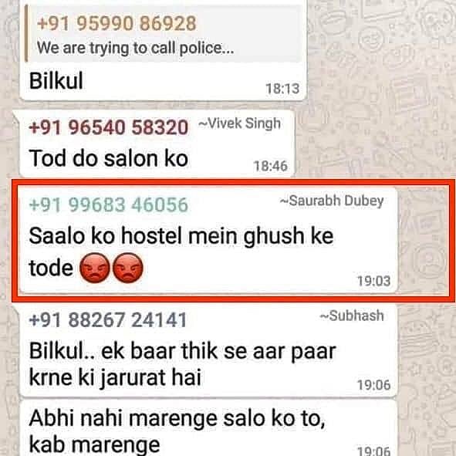Open the contact +91 99683 46056
This screenshot has width=456, height=456.
click(109, 204)
